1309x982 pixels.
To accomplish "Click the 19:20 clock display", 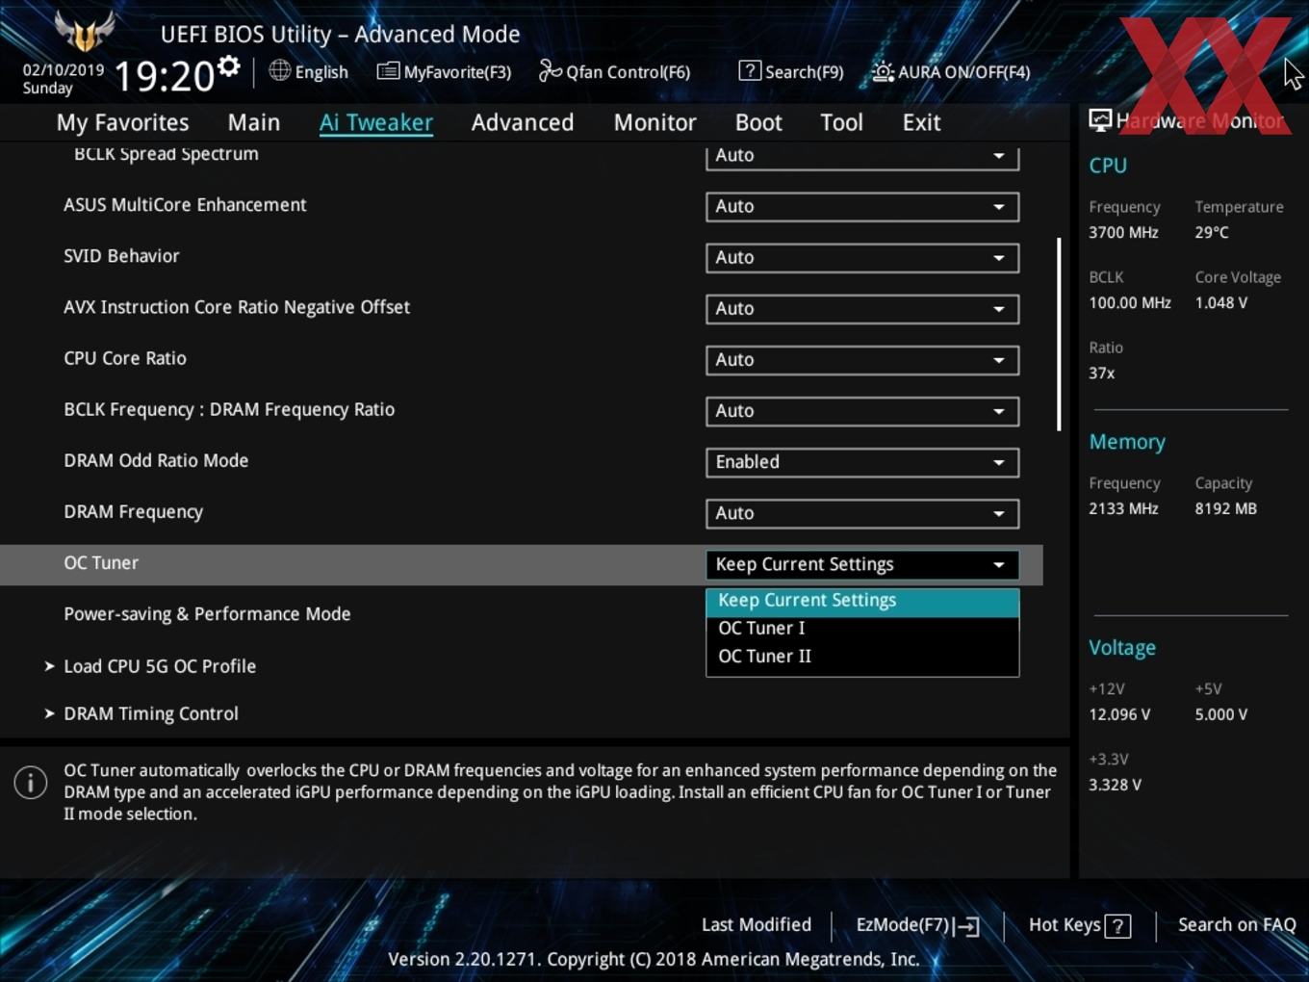I will click(164, 76).
